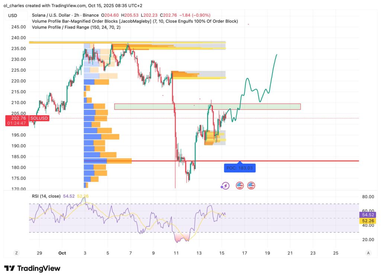Select the POC: 183.03 label
The width and height of the screenshot is (381, 279).
(x=240, y=168)
